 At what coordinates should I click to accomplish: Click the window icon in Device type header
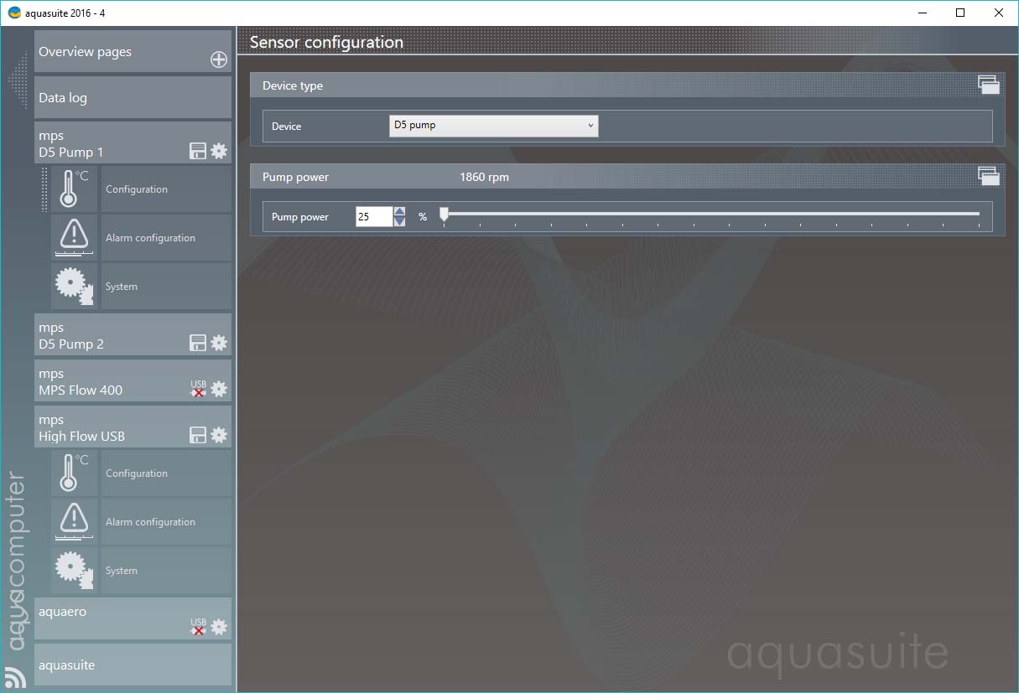[989, 84]
